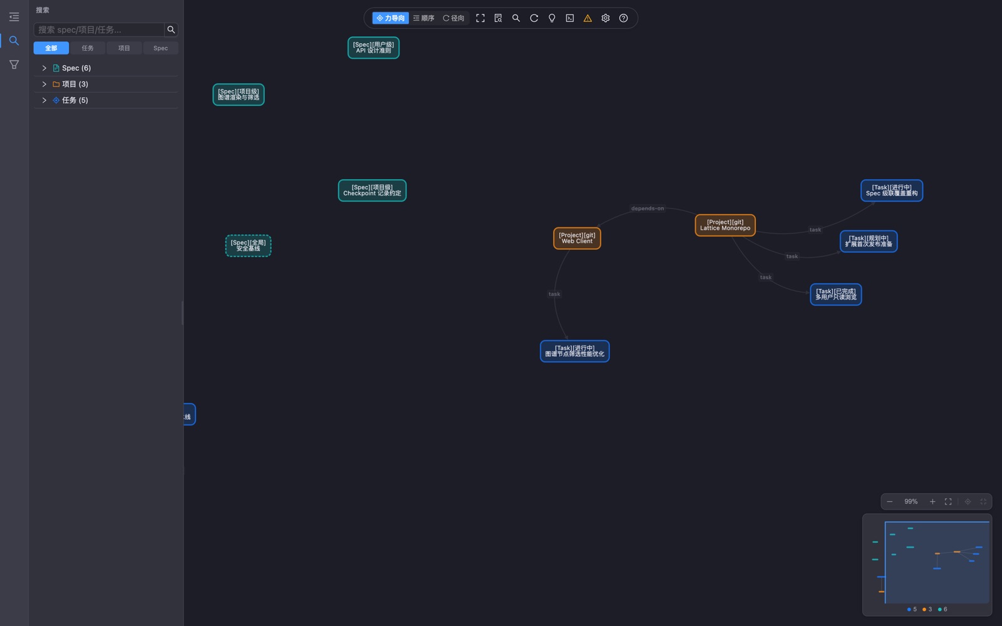This screenshot has width=1002, height=626.
Task: Open help via the question mark icon
Action: click(623, 18)
